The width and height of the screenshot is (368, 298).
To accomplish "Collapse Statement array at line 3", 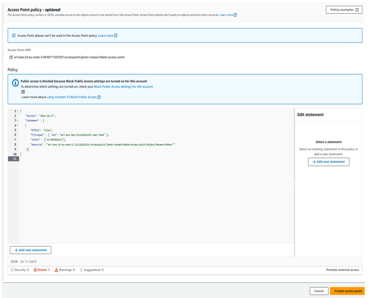I will pos(17,121).
